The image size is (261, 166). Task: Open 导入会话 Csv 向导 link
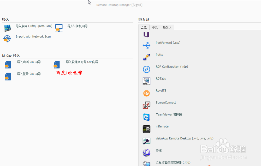(x=29, y=62)
